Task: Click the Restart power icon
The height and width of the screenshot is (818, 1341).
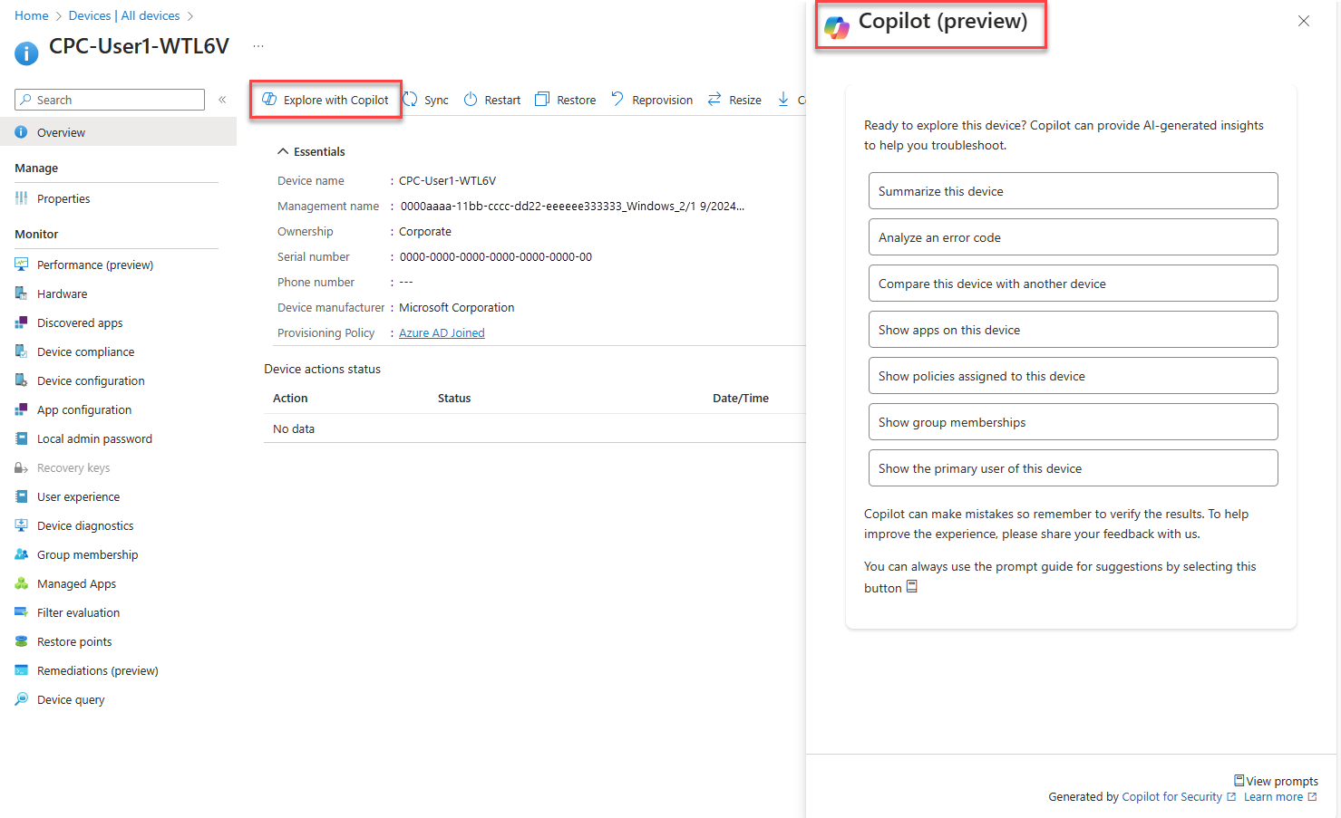Action: pyautogui.click(x=471, y=100)
